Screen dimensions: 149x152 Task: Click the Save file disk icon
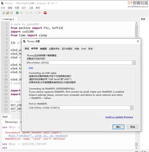coord(11,13)
